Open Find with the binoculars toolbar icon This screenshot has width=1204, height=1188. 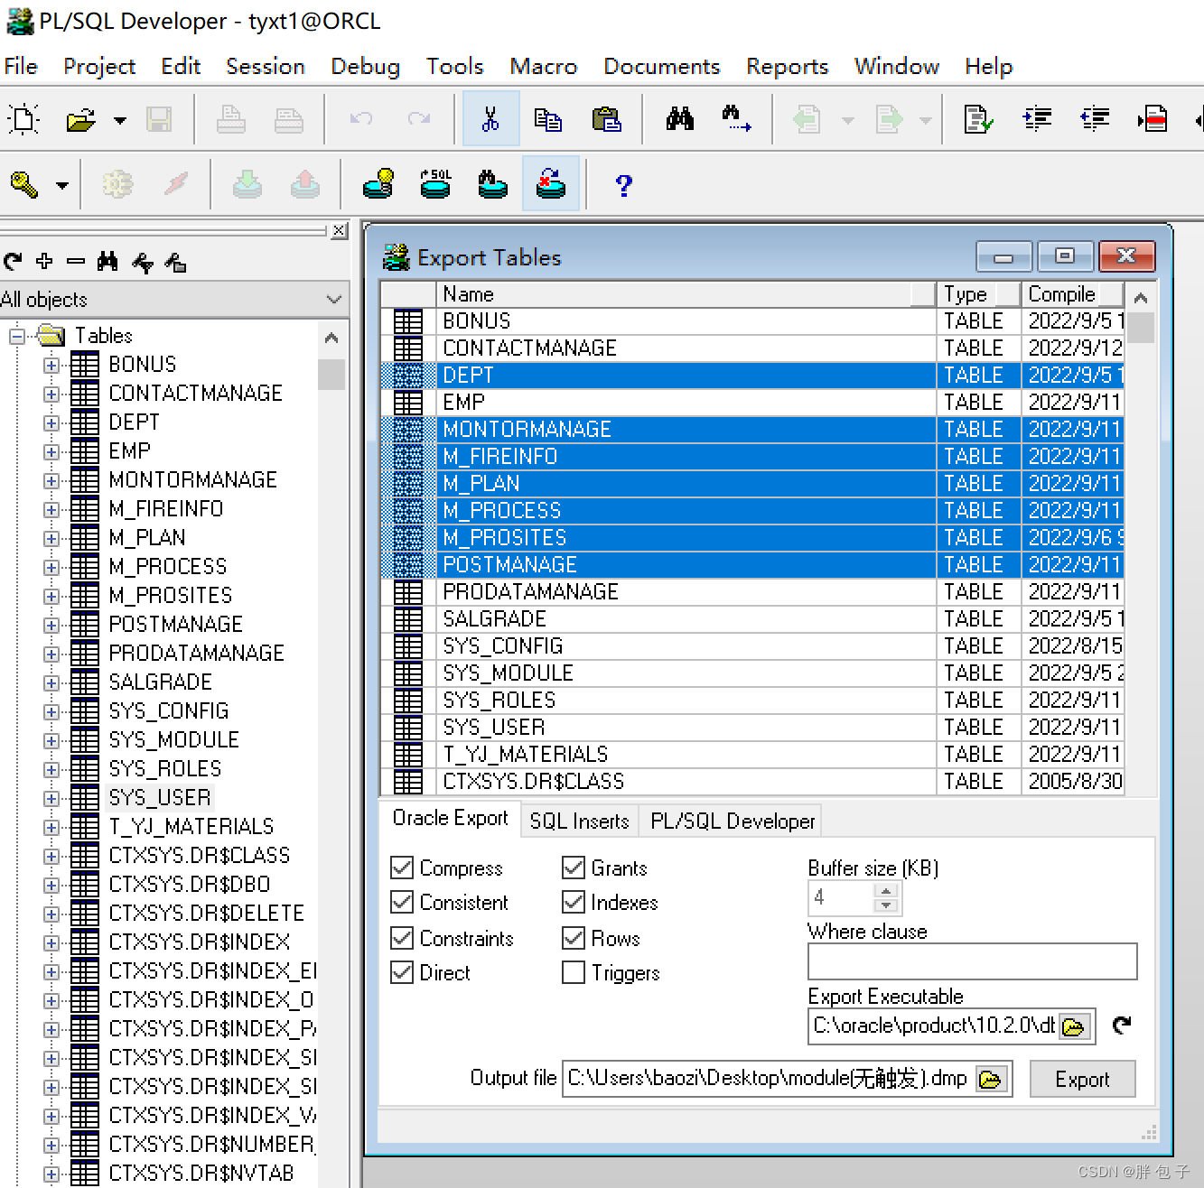[x=680, y=118]
